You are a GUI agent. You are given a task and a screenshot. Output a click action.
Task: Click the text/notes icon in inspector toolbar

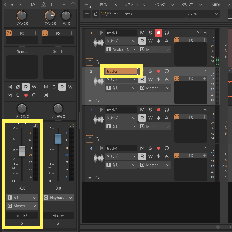point(34,4)
